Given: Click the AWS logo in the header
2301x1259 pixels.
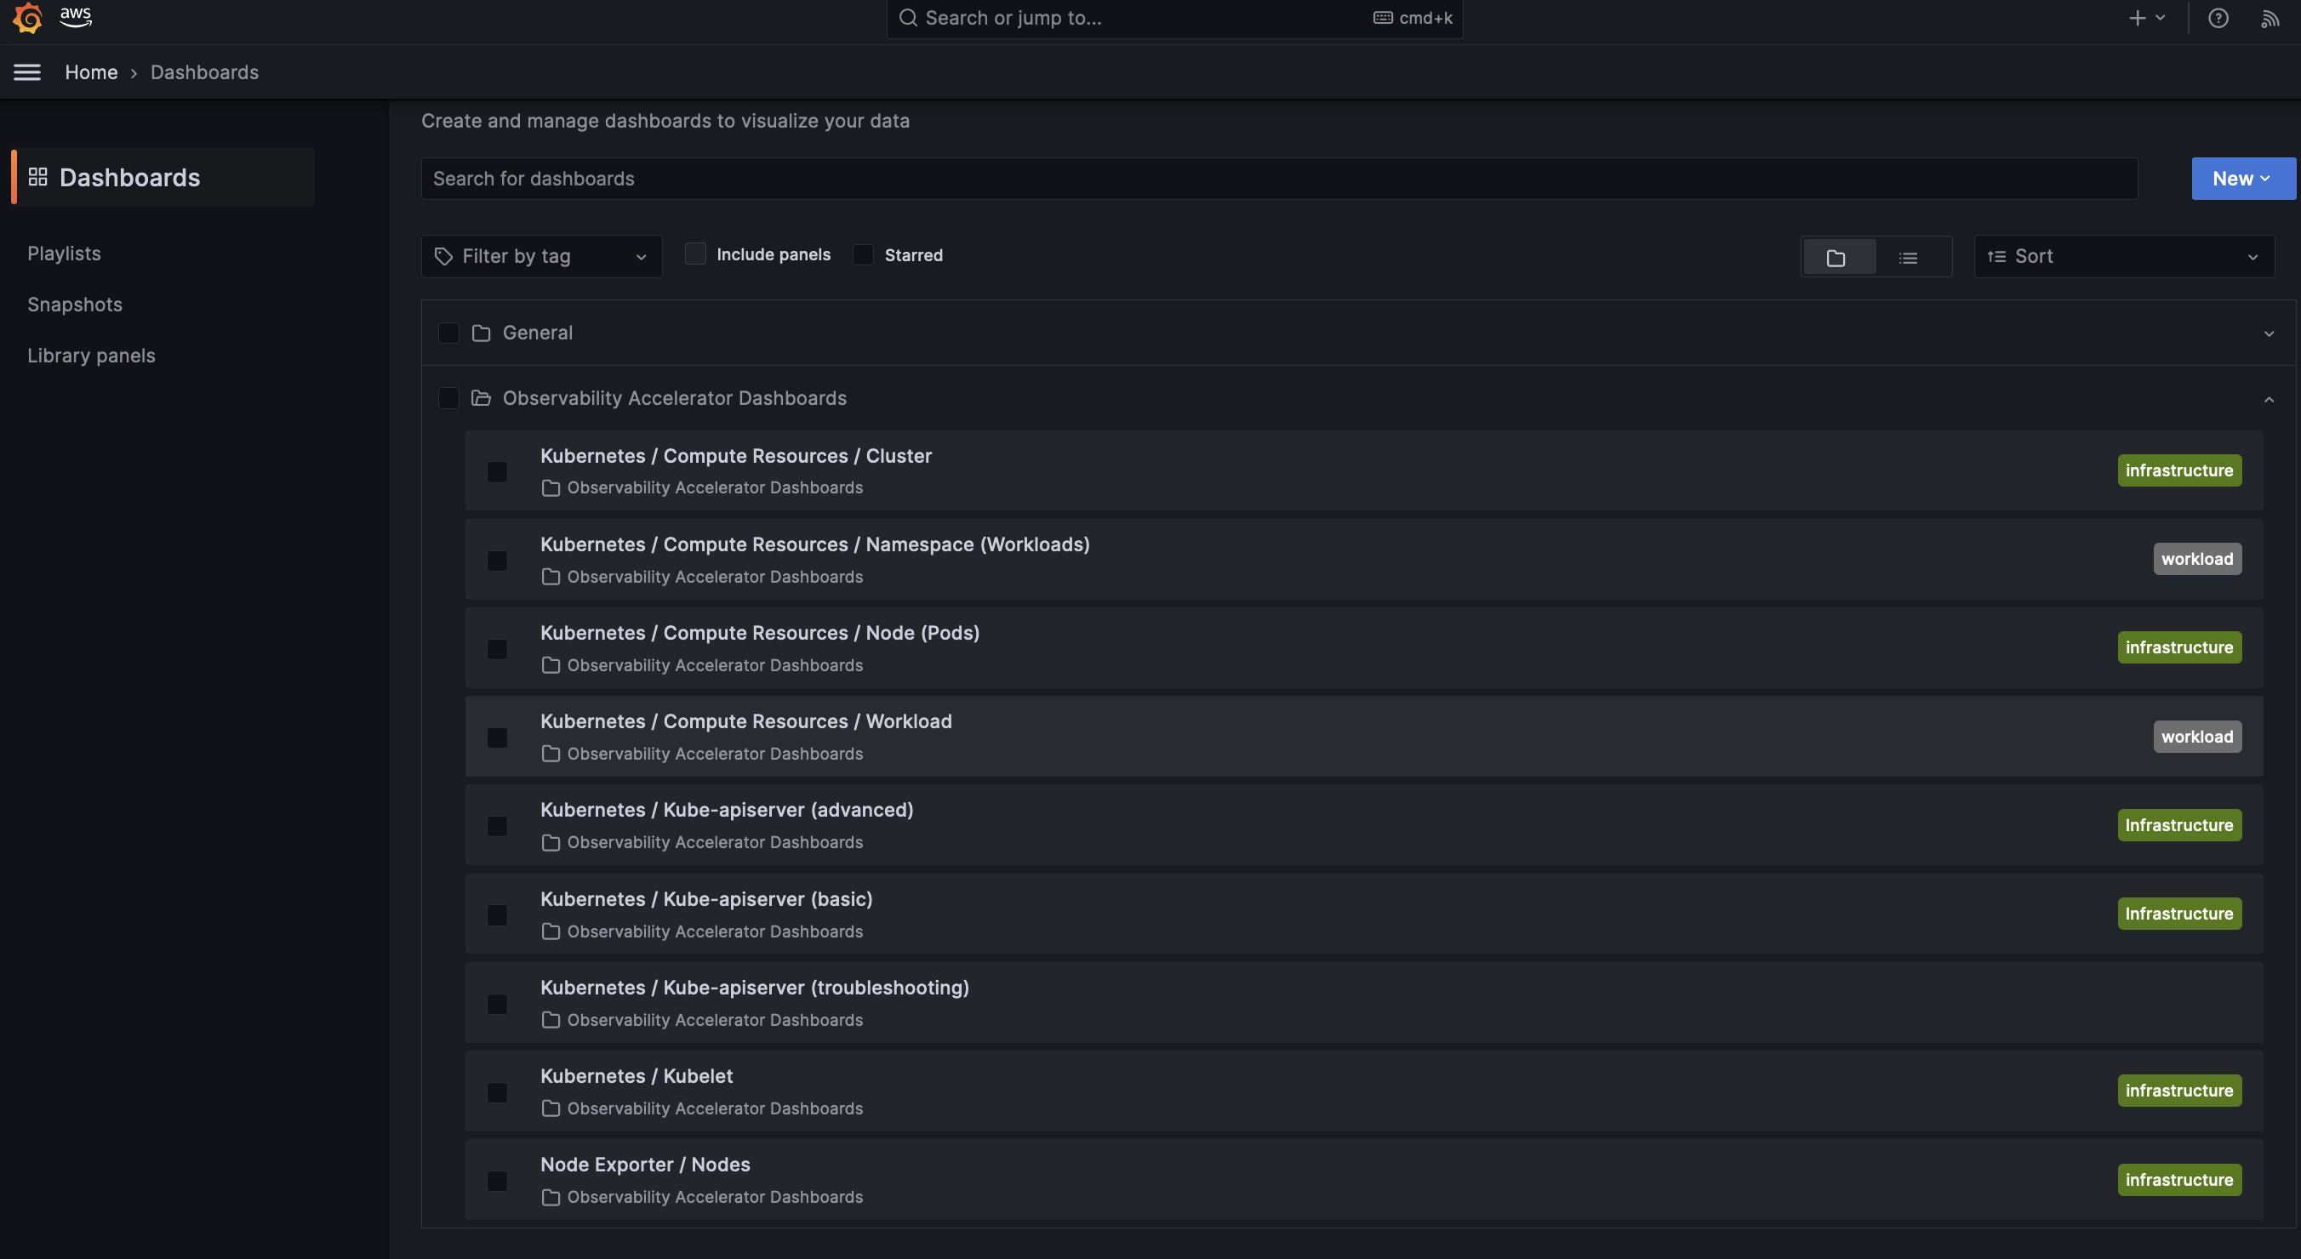Looking at the screenshot, I should 76,17.
